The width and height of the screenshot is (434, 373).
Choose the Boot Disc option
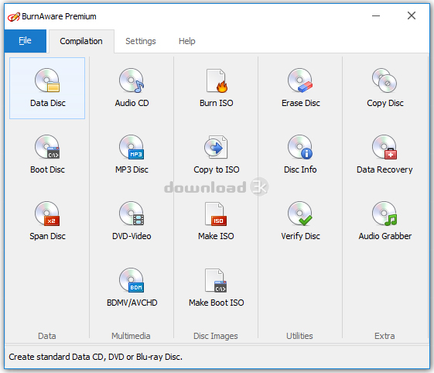[x=47, y=155]
